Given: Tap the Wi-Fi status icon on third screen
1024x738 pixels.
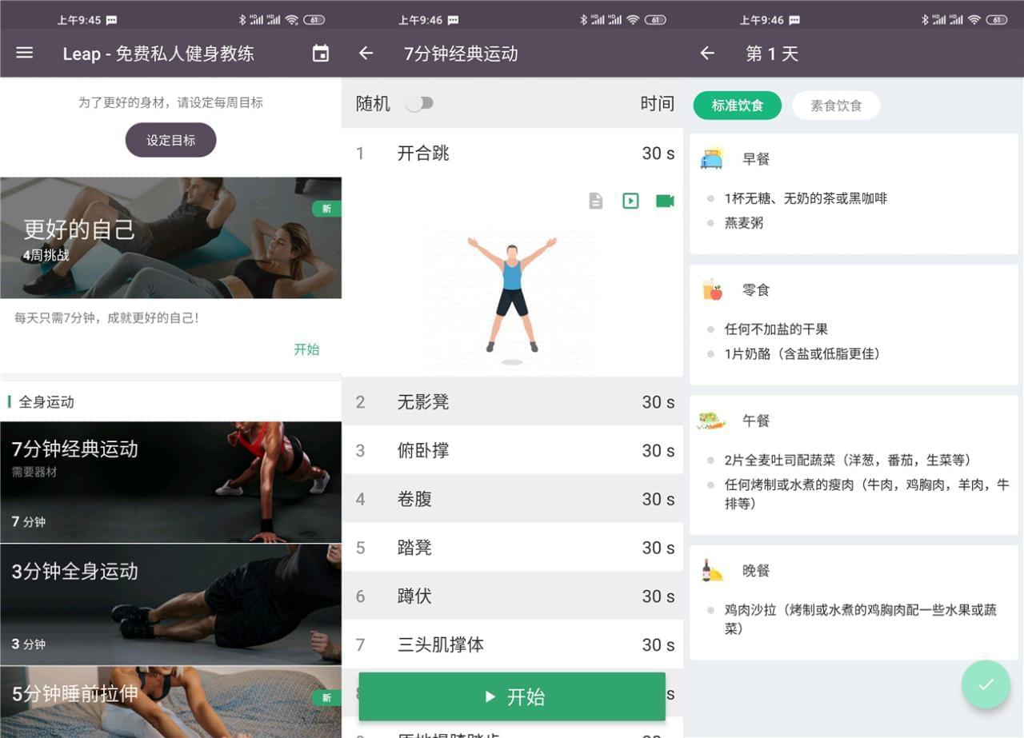Looking at the screenshot, I should tap(974, 20).
